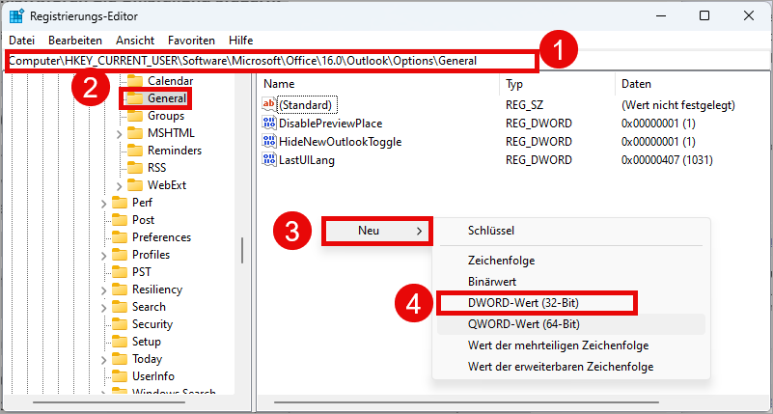773x414 pixels.
Task: Select the Calendar key label
Action: pyautogui.click(x=170, y=81)
